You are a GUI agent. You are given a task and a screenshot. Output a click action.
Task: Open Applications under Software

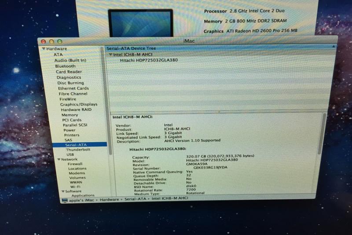click(83, 195)
